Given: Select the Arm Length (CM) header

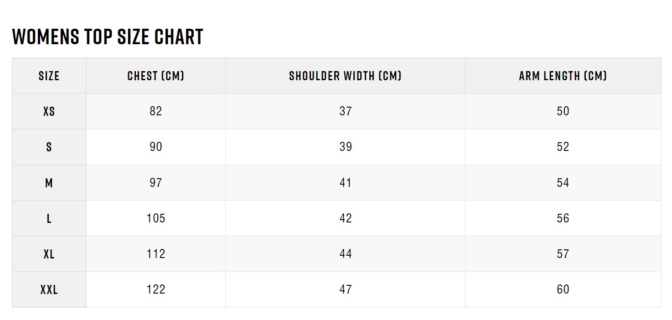Looking at the screenshot, I should tap(563, 76).
